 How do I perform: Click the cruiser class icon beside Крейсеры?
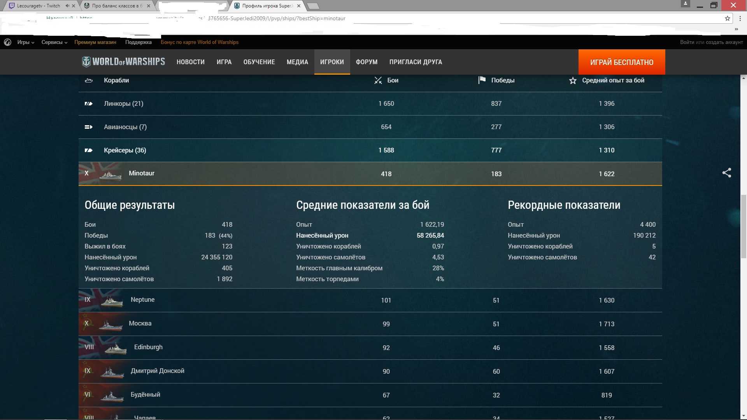coord(89,150)
